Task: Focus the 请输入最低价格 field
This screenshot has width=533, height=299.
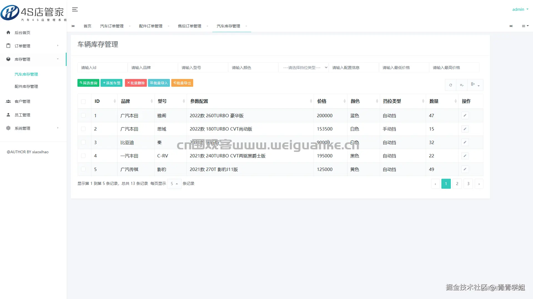Action: click(404, 68)
